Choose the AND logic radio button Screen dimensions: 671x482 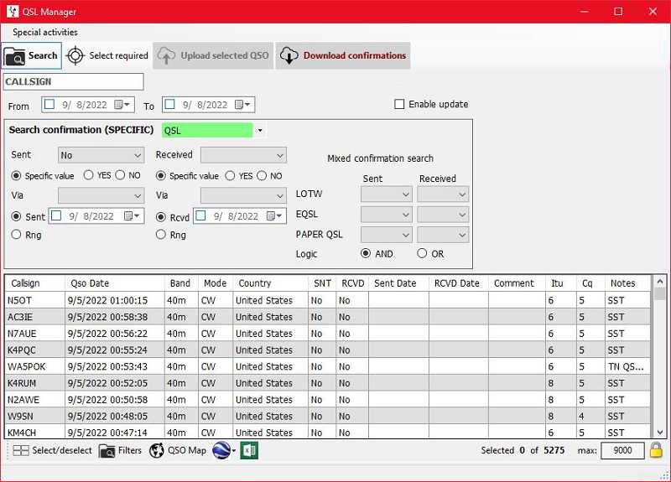pyautogui.click(x=366, y=253)
